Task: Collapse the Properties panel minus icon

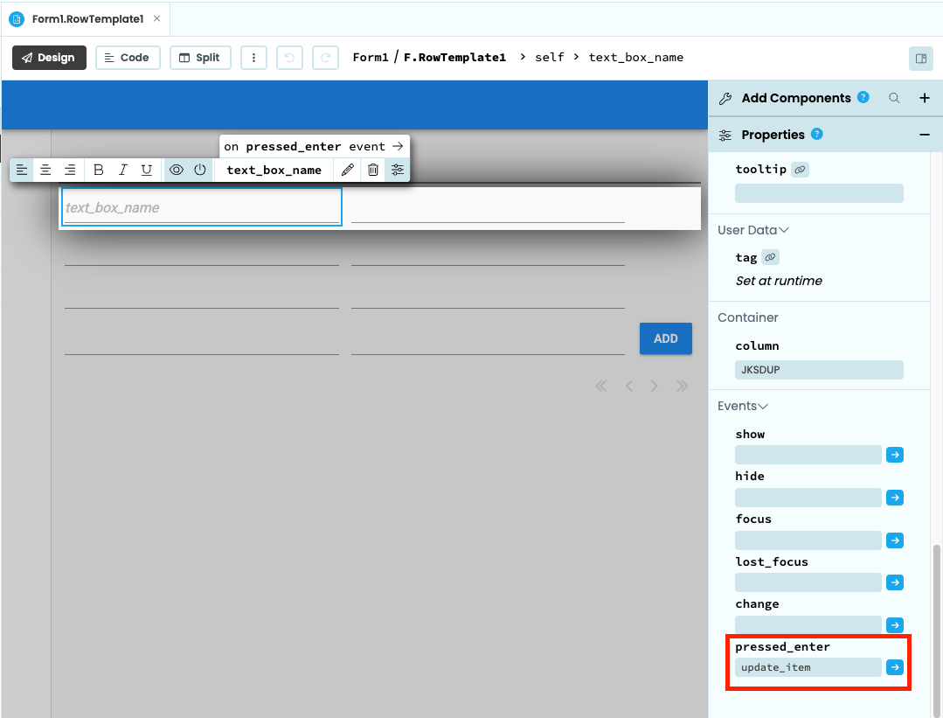Action: tap(925, 135)
